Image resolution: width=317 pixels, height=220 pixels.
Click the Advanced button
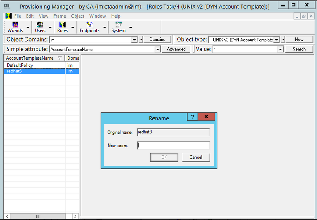[x=176, y=49]
